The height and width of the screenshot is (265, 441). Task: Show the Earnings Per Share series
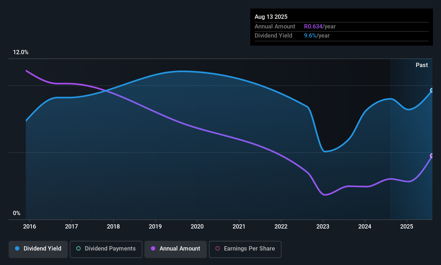pos(245,249)
